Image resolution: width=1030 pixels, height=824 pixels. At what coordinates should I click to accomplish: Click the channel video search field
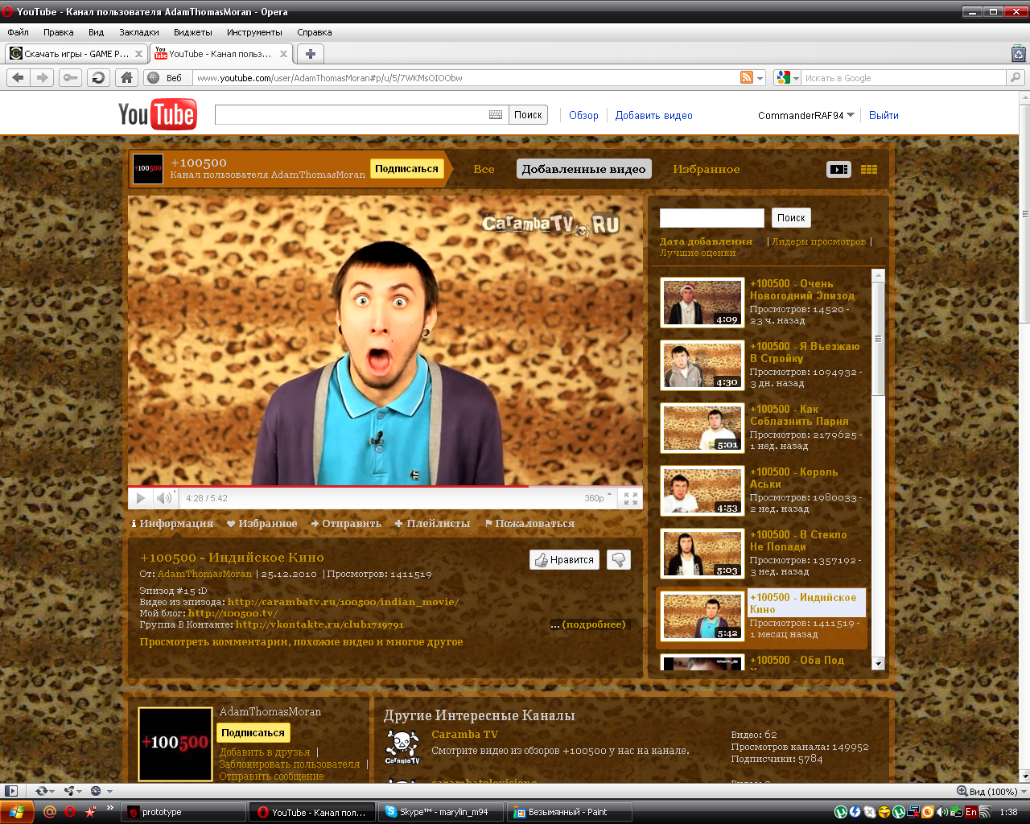pos(711,218)
